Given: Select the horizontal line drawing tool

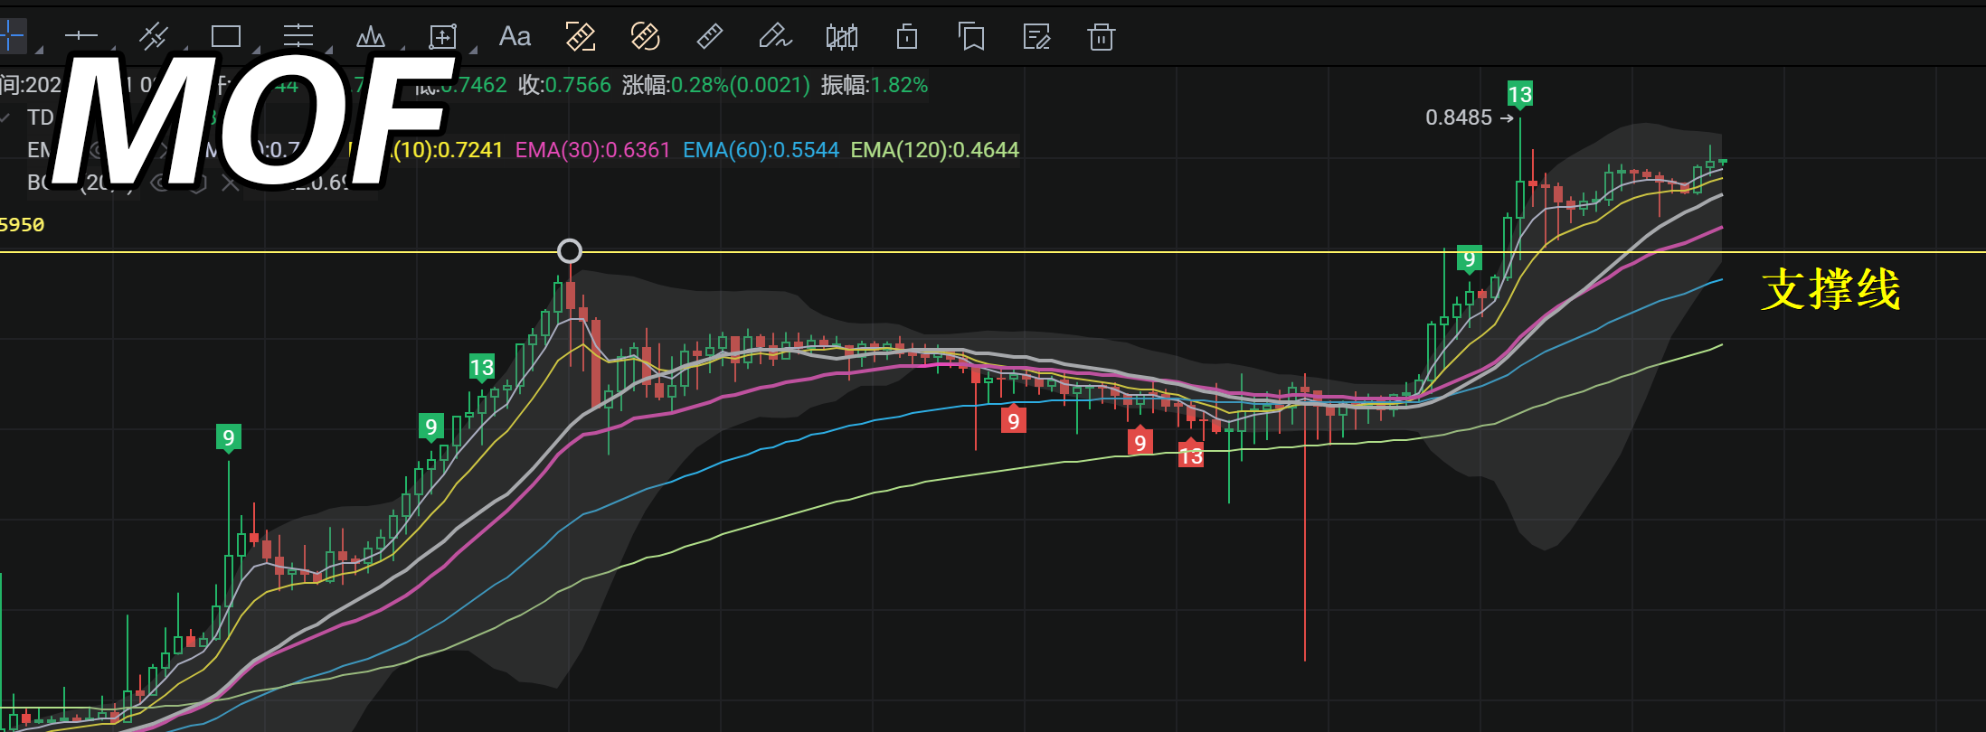Looking at the screenshot, I should (x=80, y=36).
